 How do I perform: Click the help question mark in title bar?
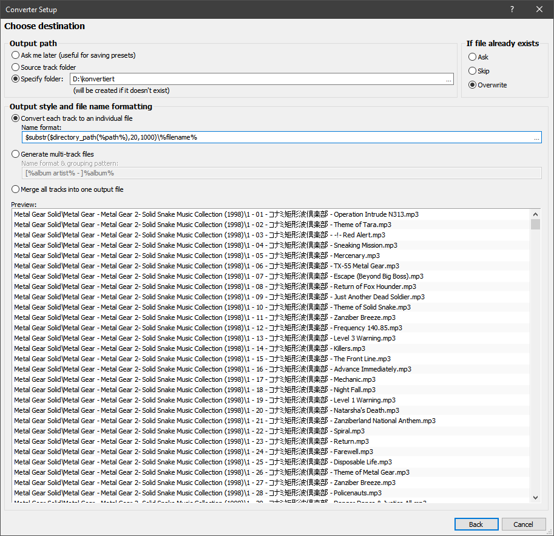pos(512,9)
